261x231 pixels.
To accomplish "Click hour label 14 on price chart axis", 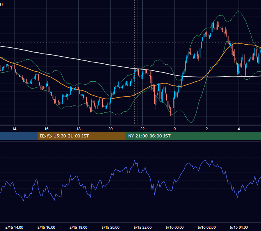I will [14, 129].
